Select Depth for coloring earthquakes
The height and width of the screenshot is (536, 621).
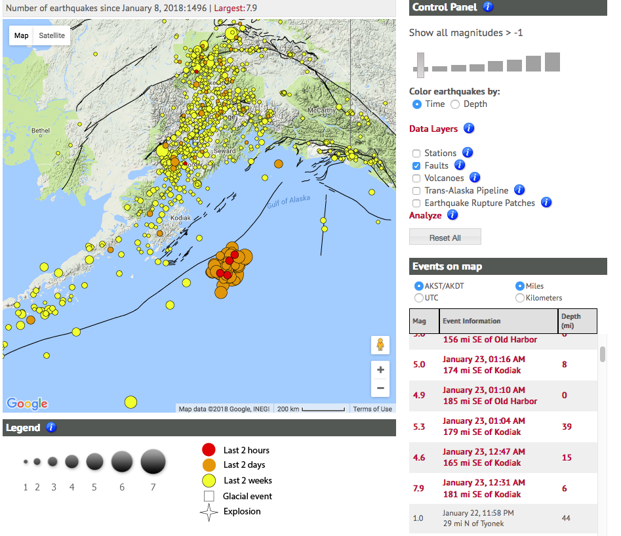pos(455,104)
